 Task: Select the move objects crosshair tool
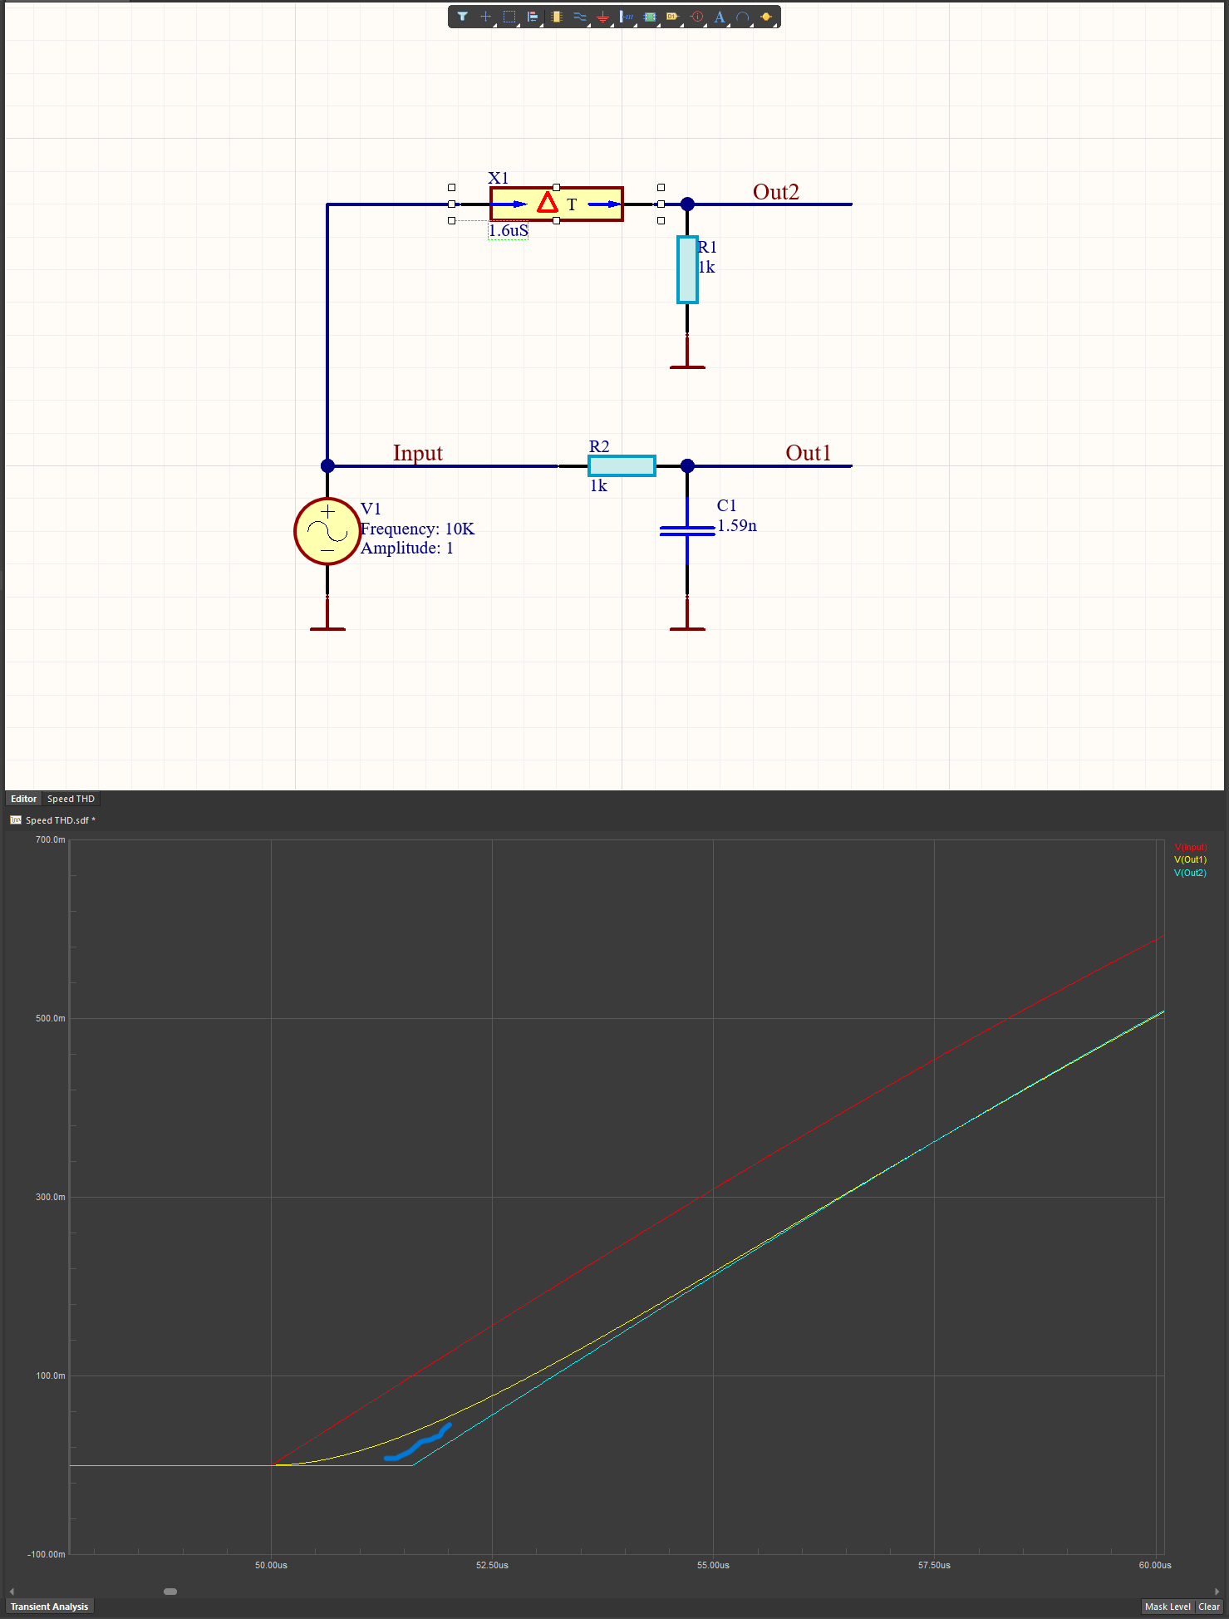(486, 17)
